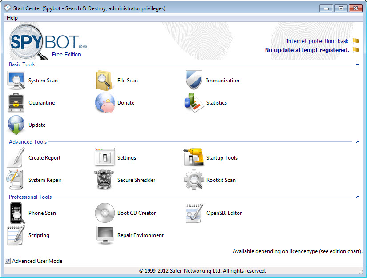Click the Internet protection yellow flag icon
Screen dimensions: 367x278
(356, 41)
